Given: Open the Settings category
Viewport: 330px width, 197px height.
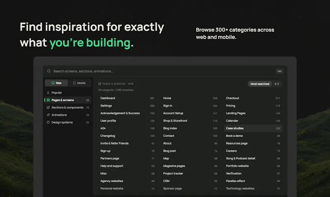Looking at the screenshot, I should [127, 106].
